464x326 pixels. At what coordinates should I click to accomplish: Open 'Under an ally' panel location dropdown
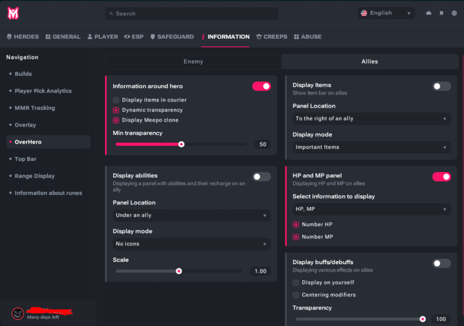[x=192, y=215]
